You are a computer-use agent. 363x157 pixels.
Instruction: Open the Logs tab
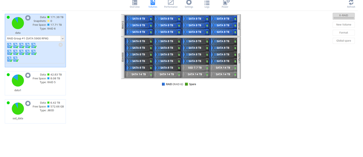click(x=207, y=4)
